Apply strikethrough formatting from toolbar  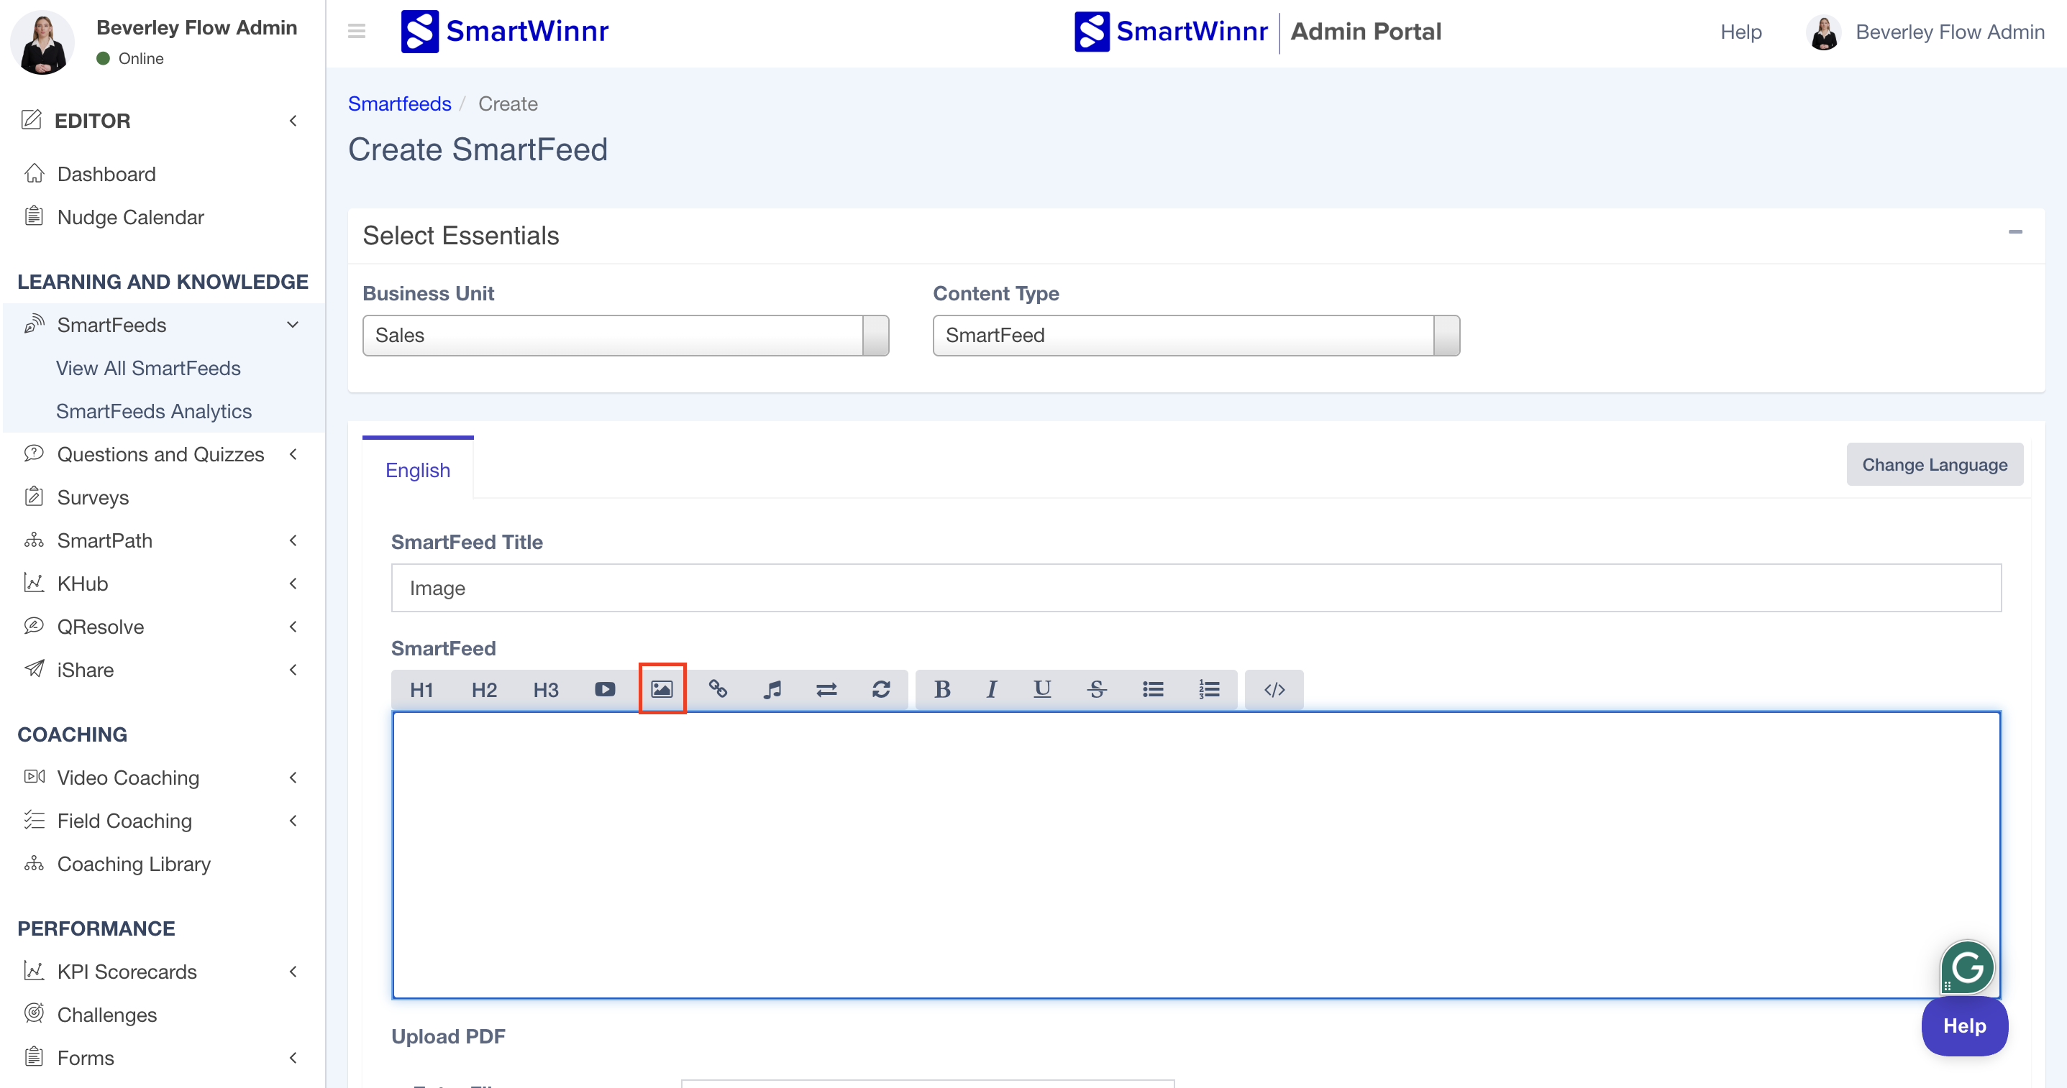coord(1096,688)
